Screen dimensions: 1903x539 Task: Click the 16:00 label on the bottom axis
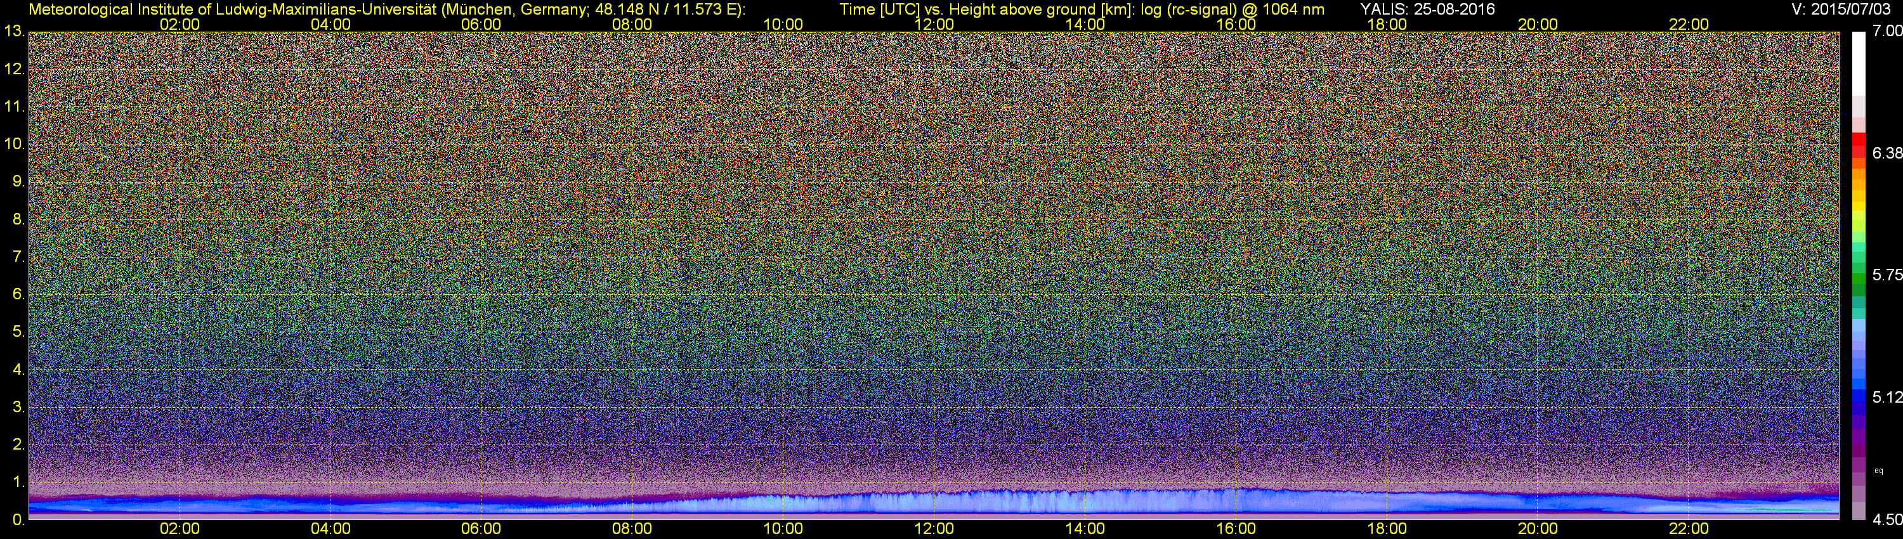click(x=1236, y=529)
